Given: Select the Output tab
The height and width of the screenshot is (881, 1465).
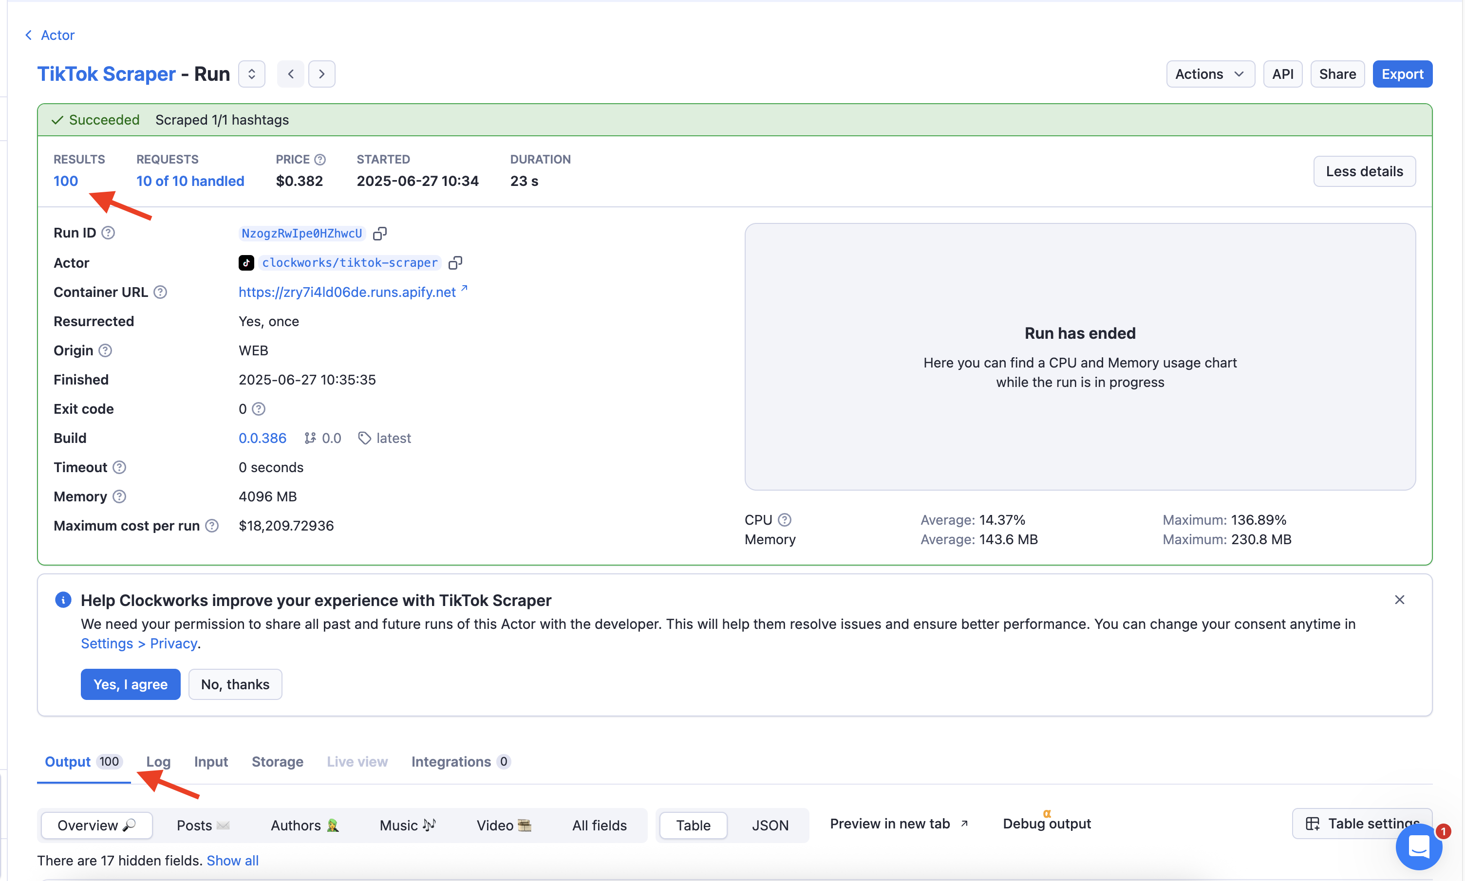Looking at the screenshot, I should point(83,762).
